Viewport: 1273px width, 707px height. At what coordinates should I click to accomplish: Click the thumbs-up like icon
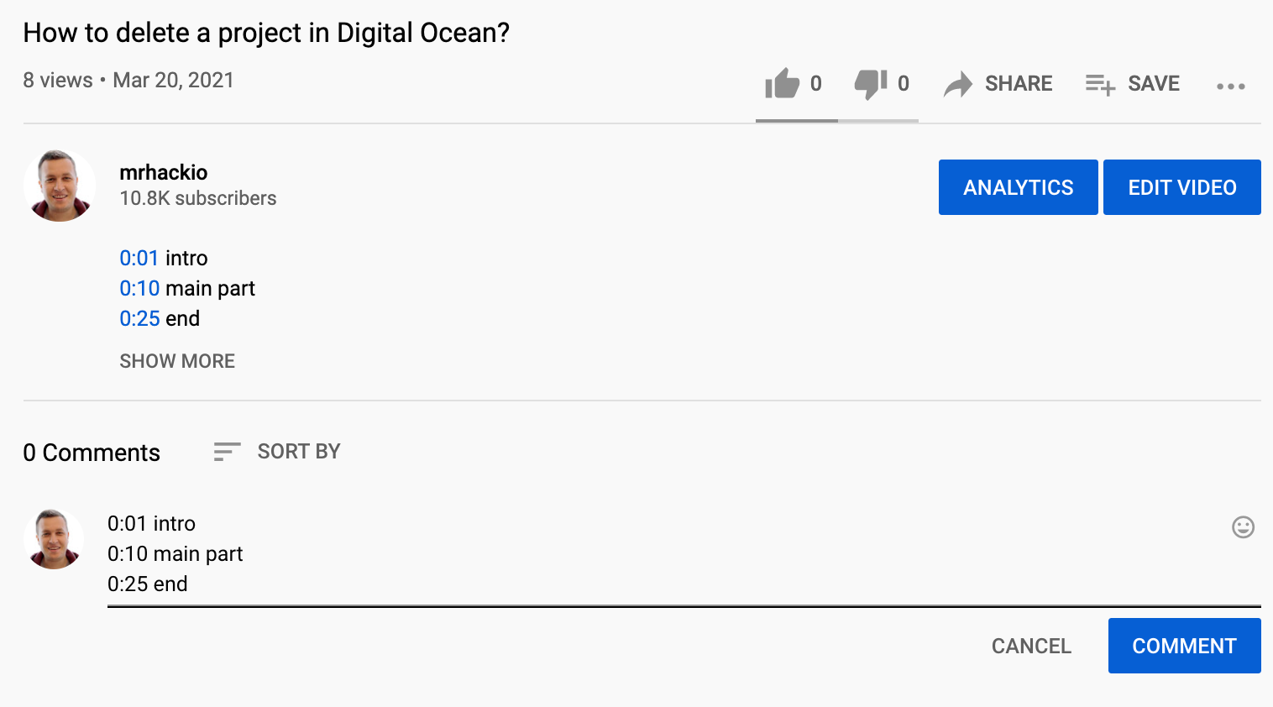point(782,83)
